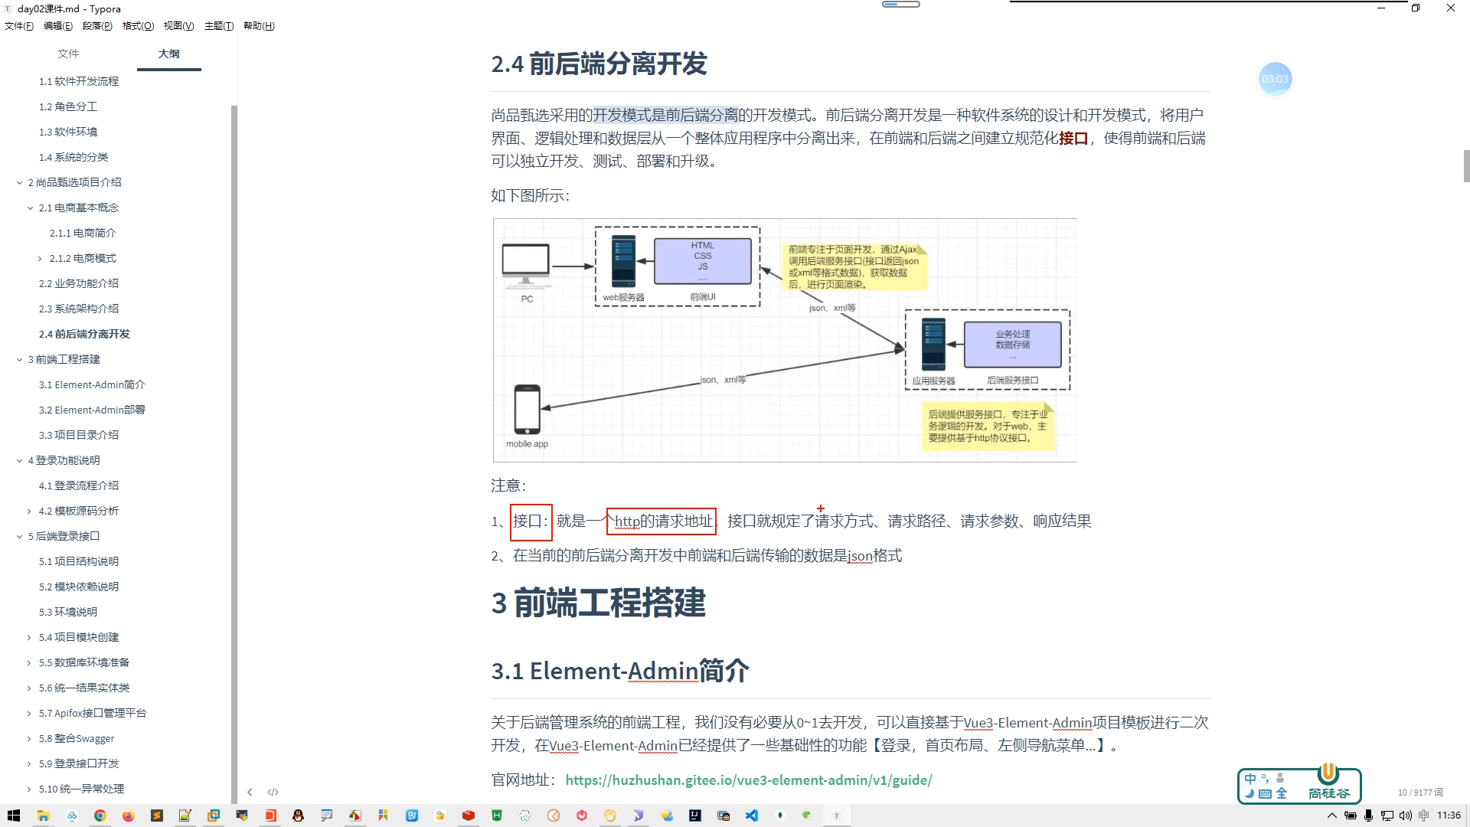Open the Redis red cube taskbar icon
1470x827 pixels.
[x=469, y=816]
